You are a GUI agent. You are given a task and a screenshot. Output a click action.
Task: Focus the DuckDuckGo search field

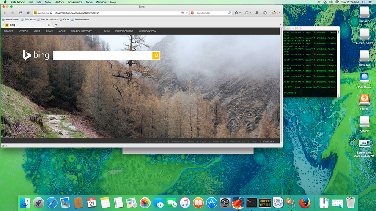click(x=211, y=13)
